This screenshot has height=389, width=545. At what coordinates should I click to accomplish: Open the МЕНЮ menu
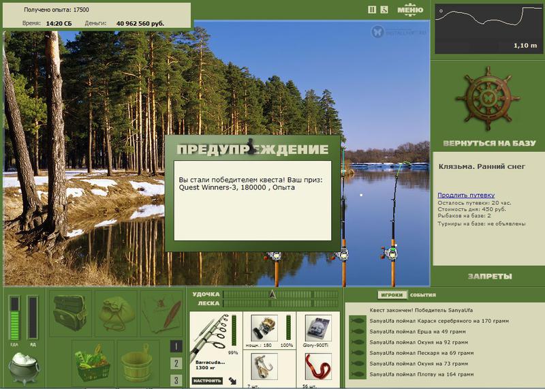point(410,10)
